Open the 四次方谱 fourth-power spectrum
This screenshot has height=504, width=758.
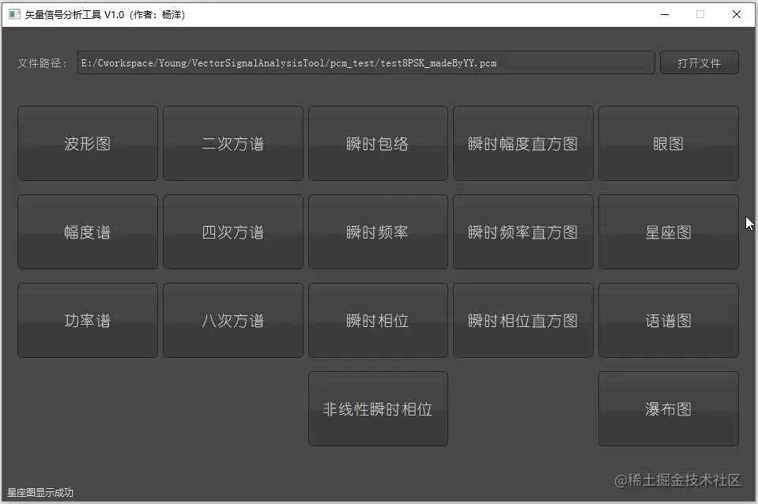pyautogui.click(x=232, y=231)
